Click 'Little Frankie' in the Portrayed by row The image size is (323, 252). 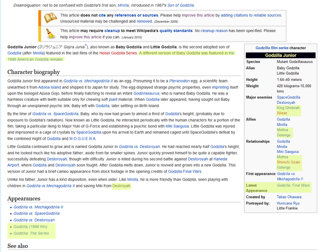click(x=287, y=208)
